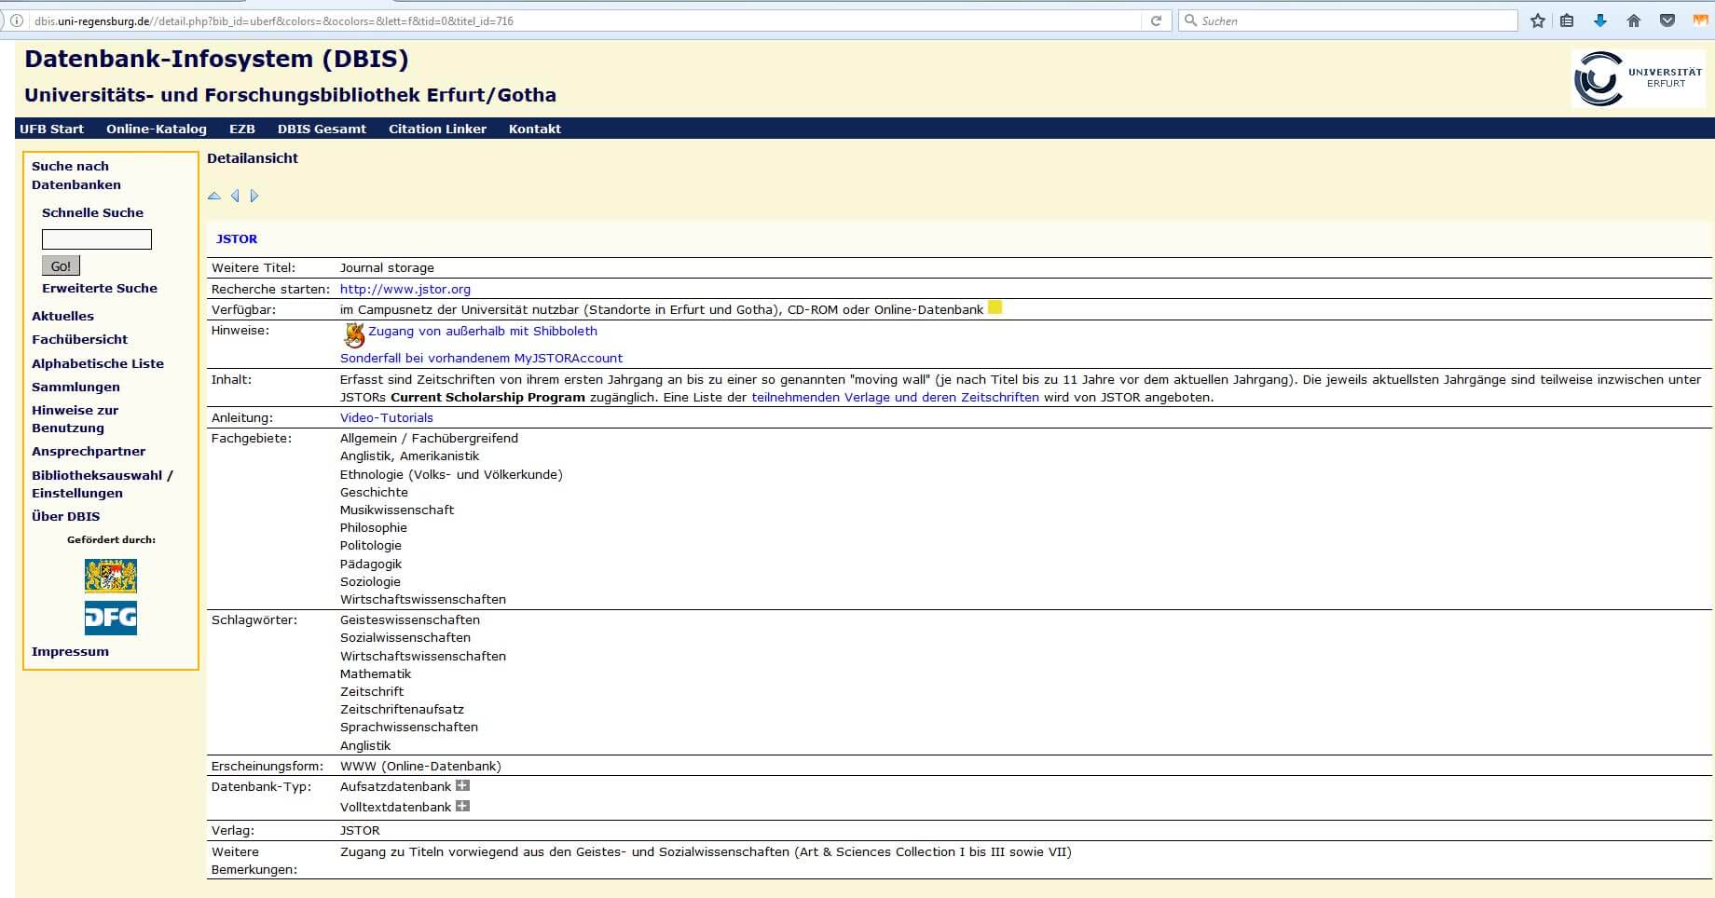
Task: Open Citation Linker in the navigation bar
Action: click(437, 129)
